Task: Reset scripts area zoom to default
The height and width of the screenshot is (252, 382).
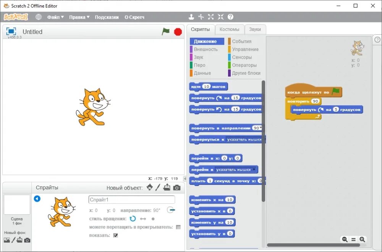Action: 353,239
